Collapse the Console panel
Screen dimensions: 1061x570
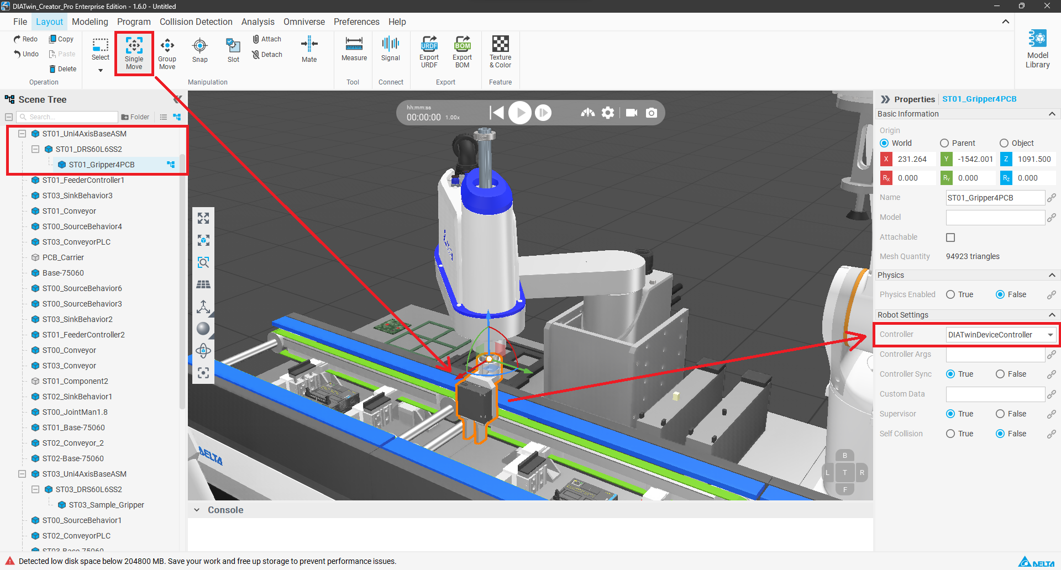(x=197, y=510)
